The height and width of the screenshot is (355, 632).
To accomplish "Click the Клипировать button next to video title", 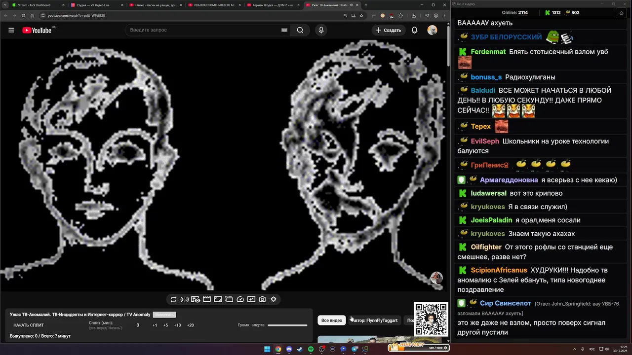I will point(164,315).
